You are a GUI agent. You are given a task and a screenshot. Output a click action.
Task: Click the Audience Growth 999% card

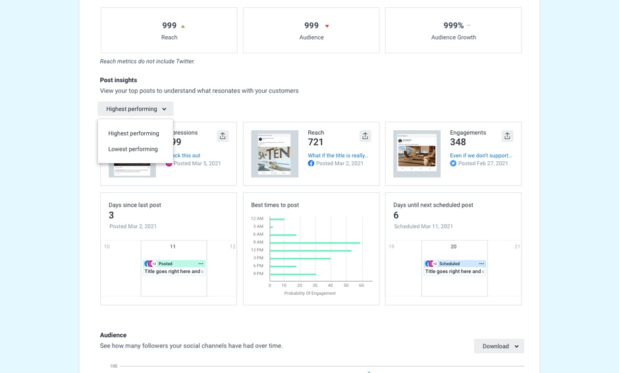click(x=453, y=30)
